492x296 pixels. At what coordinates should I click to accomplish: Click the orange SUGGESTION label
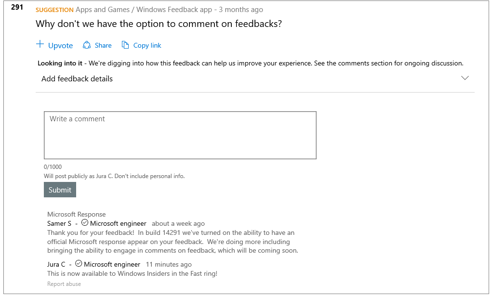54,10
